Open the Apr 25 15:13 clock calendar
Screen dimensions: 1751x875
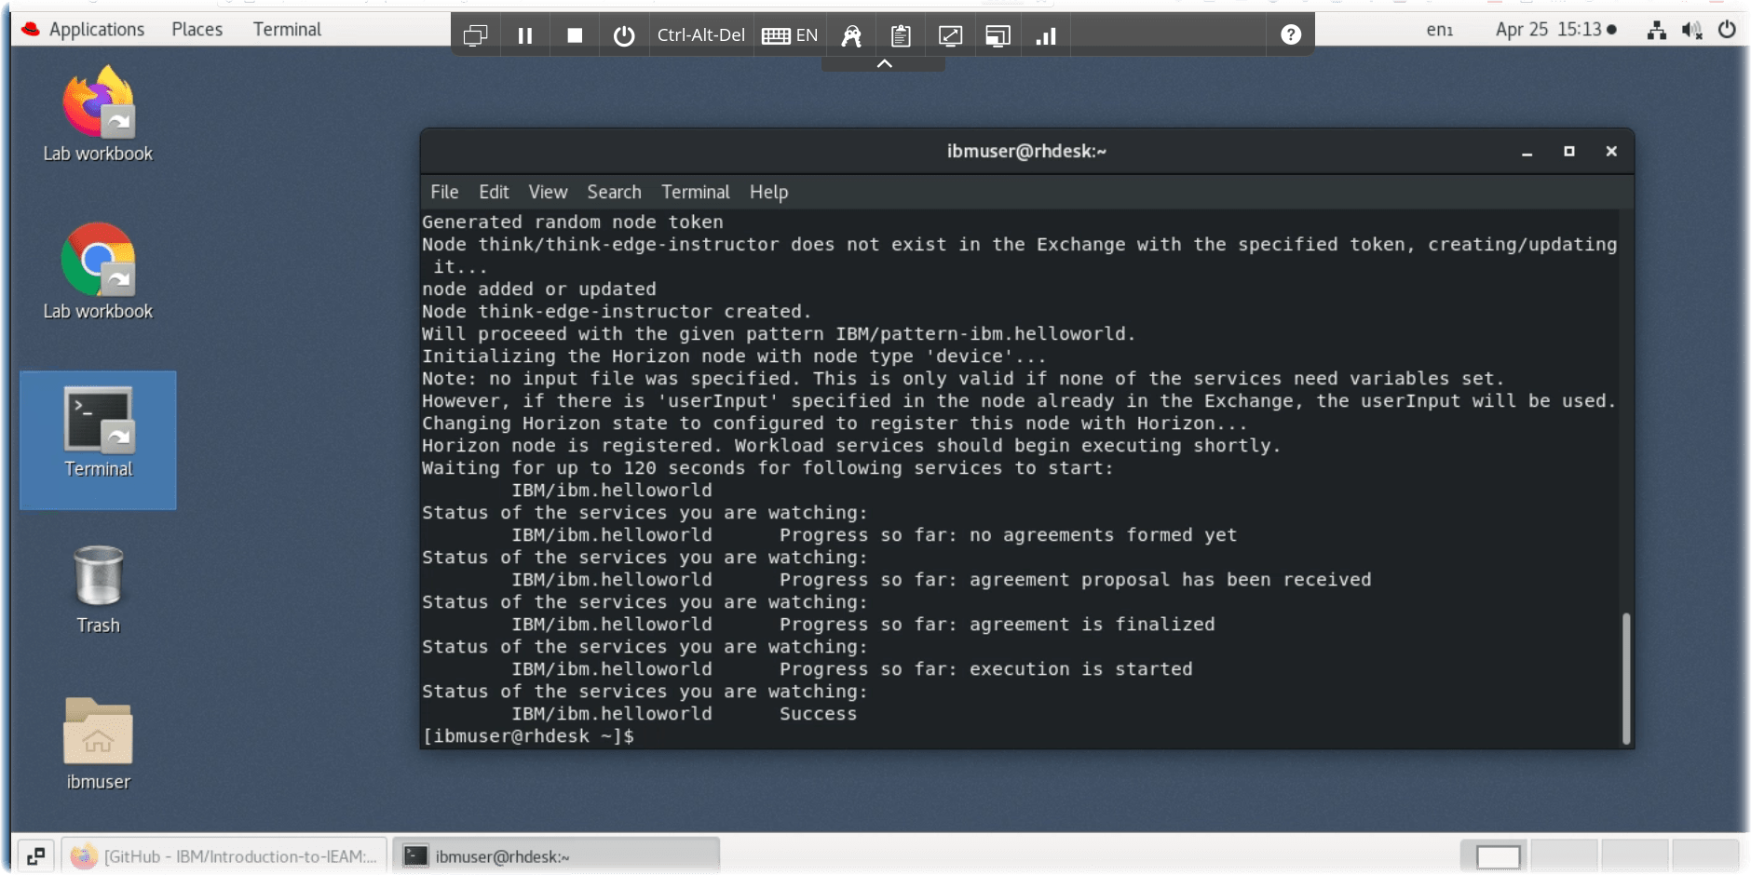1555,29
